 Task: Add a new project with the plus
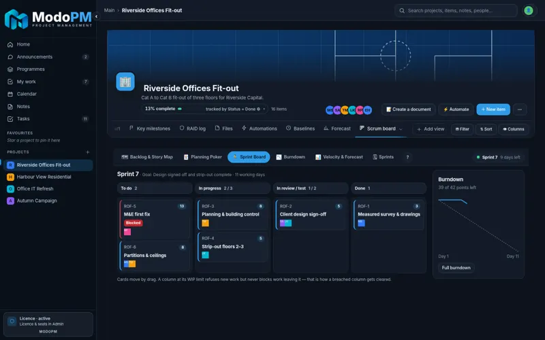pos(88,152)
